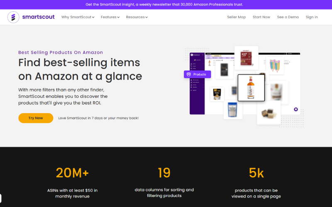The height and width of the screenshot is (207, 332).
Task: Click the purple Products badge in illustration
Action: [x=198, y=75]
